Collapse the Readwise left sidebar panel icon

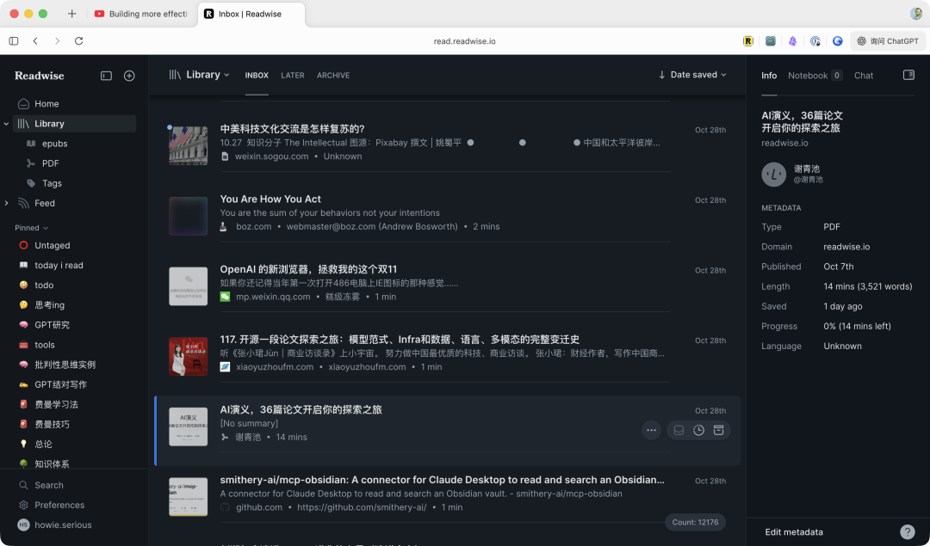106,76
